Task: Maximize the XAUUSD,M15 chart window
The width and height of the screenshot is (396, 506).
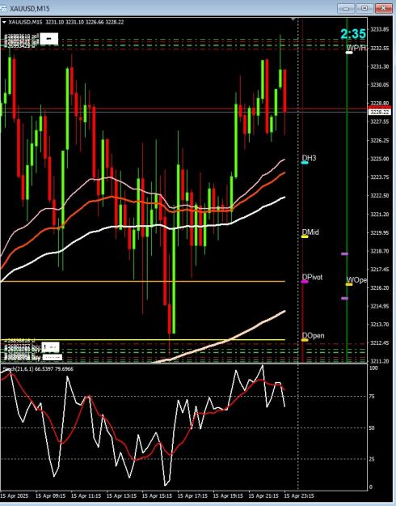Action: click(x=364, y=8)
